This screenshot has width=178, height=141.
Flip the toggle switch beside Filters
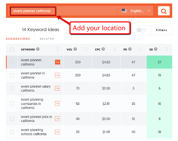tap(141, 30)
